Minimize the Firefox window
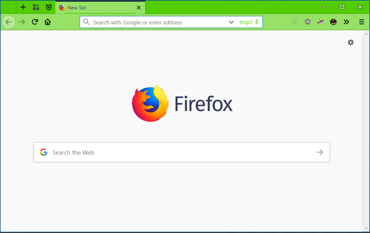 click(x=324, y=7)
